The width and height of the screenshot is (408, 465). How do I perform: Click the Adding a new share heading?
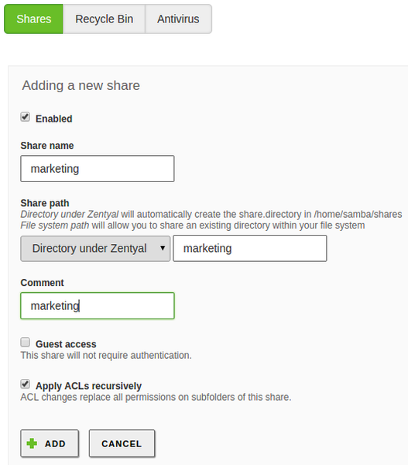[x=81, y=86]
